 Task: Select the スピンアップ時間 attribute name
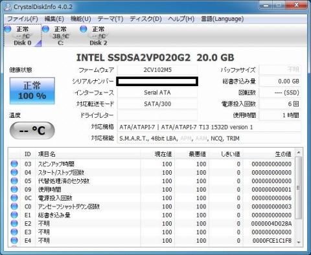click(x=56, y=164)
